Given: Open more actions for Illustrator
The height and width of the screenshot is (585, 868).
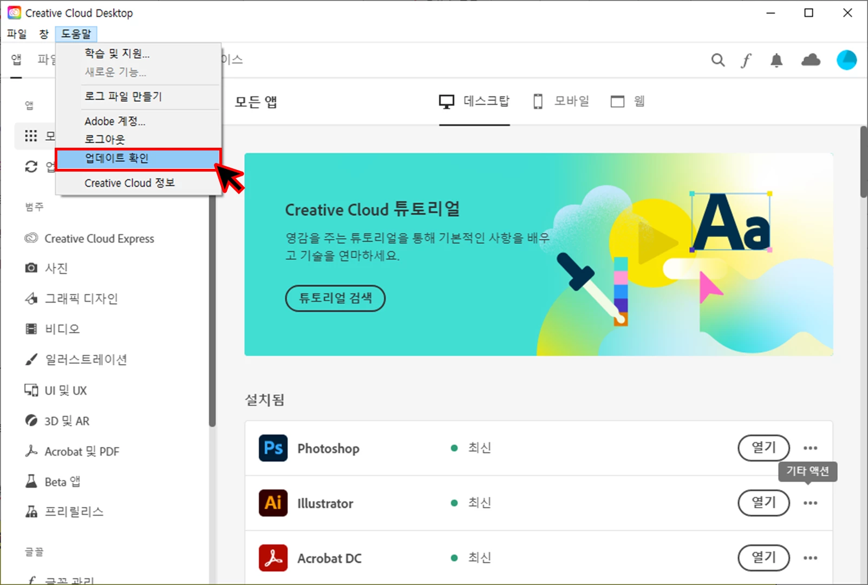Looking at the screenshot, I should pyautogui.click(x=811, y=503).
